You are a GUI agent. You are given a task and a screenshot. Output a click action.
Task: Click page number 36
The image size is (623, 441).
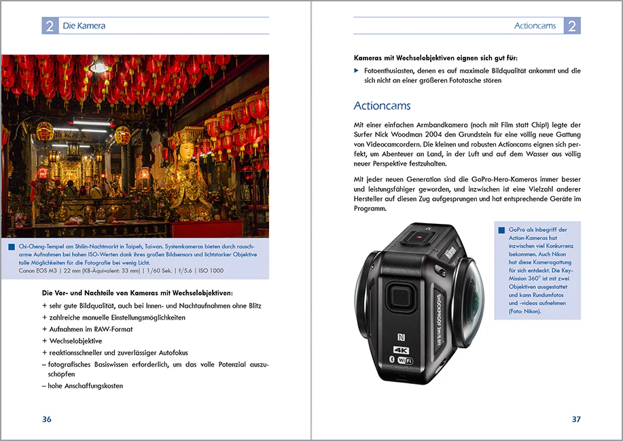click(x=47, y=419)
